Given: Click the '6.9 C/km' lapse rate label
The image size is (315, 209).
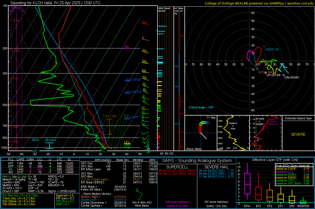Looking at the screenshot, I should [x=111, y=116].
